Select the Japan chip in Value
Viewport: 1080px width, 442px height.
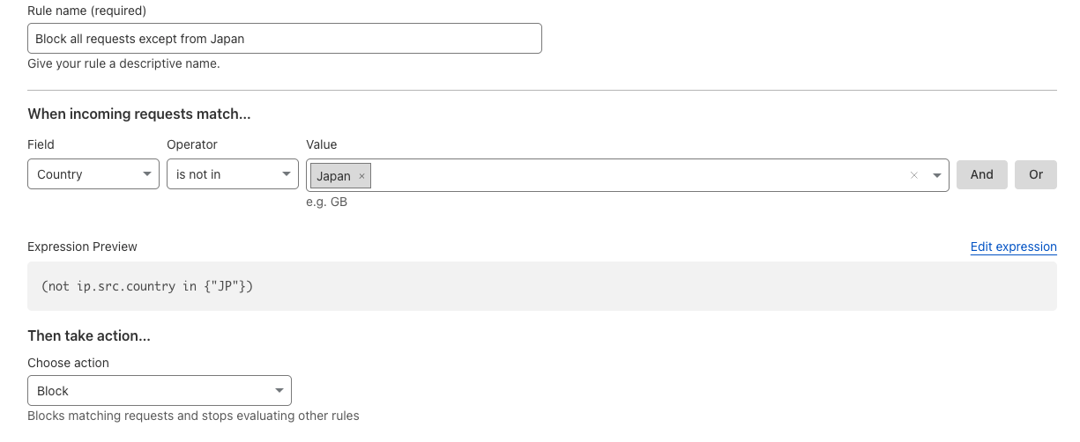click(334, 176)
